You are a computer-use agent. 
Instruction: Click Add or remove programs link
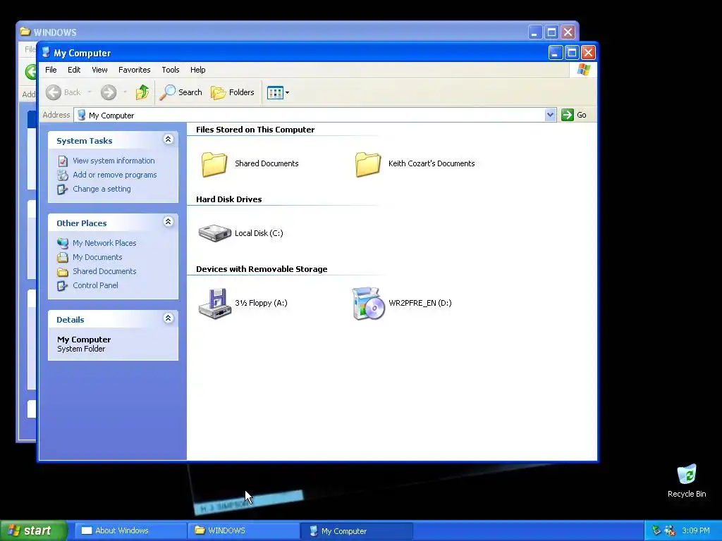tap(115, 175)
